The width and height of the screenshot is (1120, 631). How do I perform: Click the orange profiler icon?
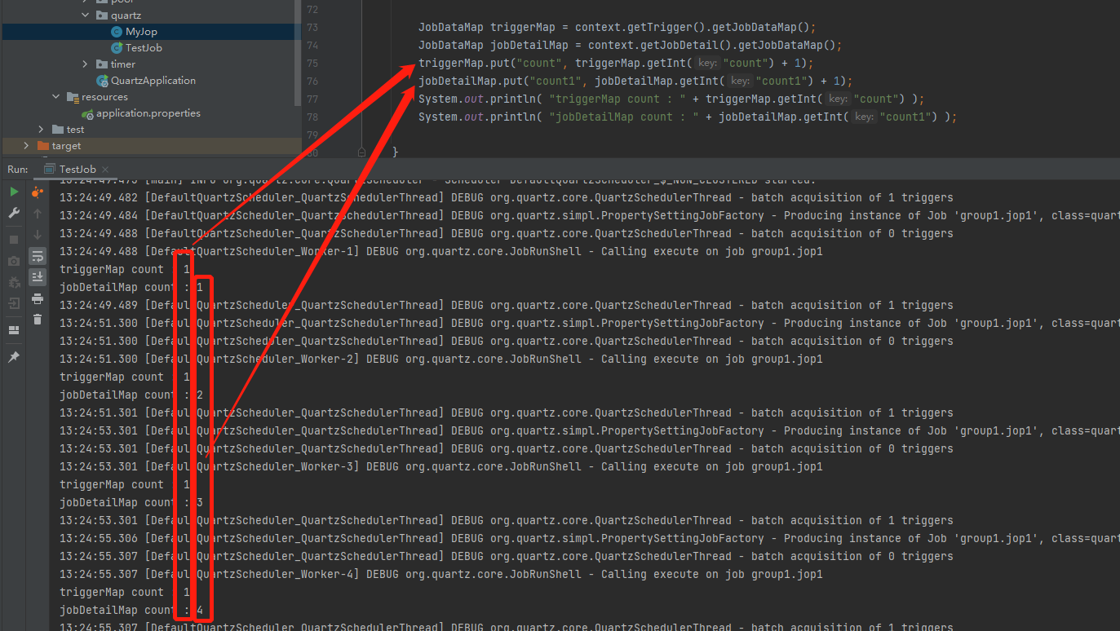click(x=38, y=192)
